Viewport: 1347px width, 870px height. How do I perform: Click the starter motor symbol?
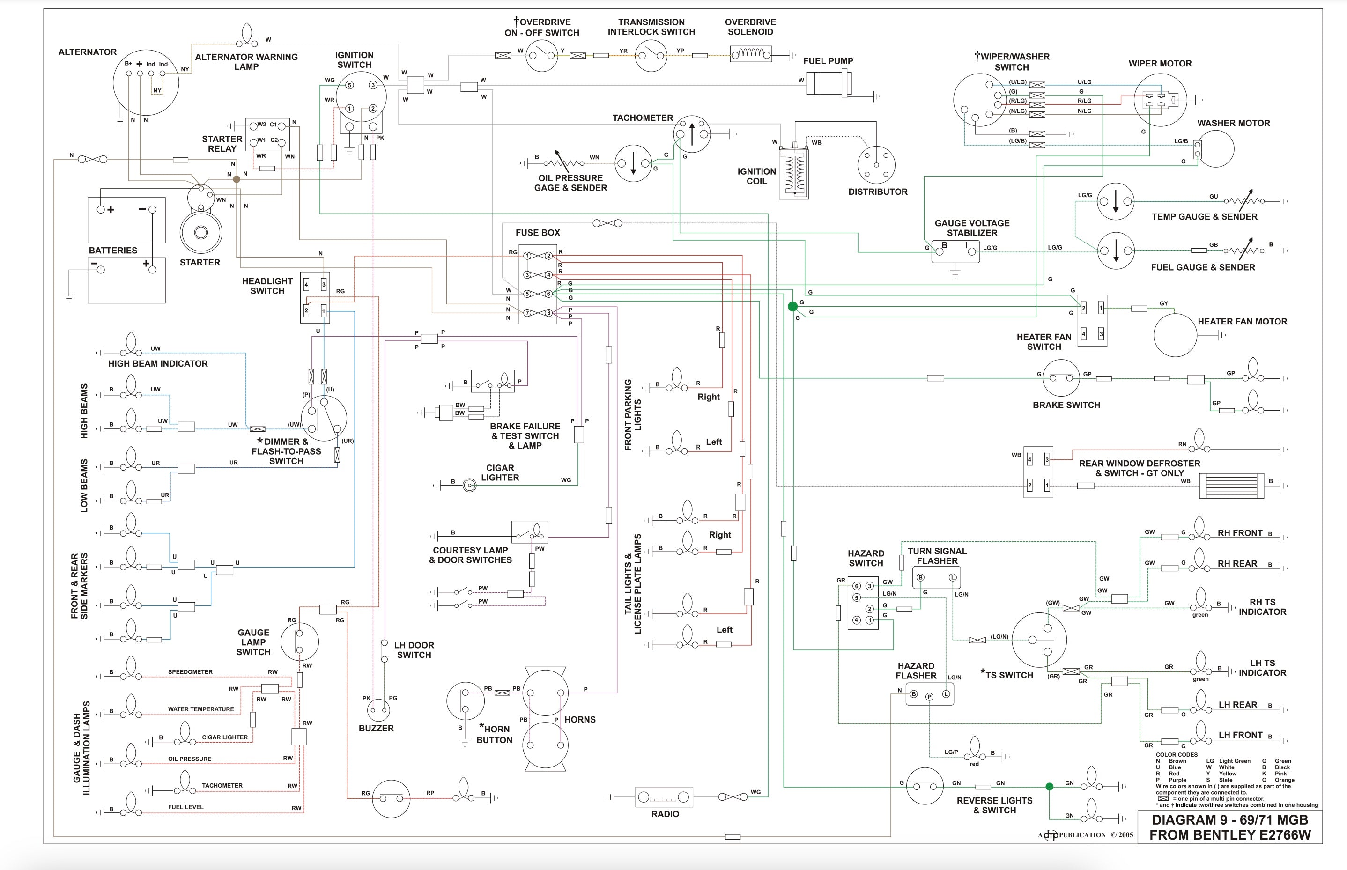point(200,232)
